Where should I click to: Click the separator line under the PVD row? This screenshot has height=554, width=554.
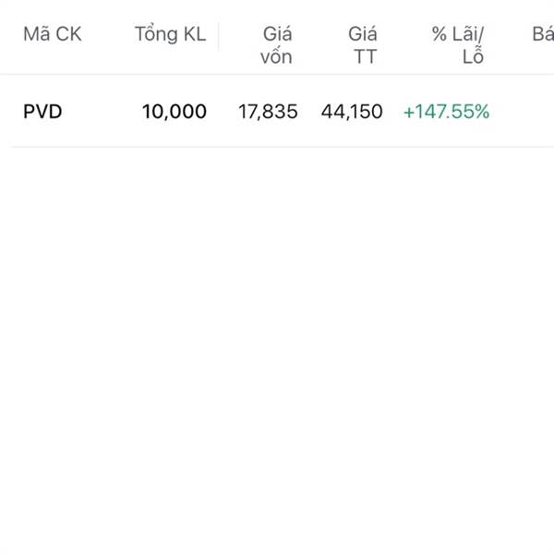277,147
